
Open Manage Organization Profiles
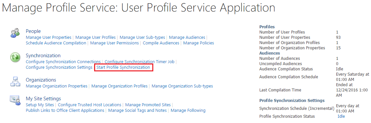(120, 86)
